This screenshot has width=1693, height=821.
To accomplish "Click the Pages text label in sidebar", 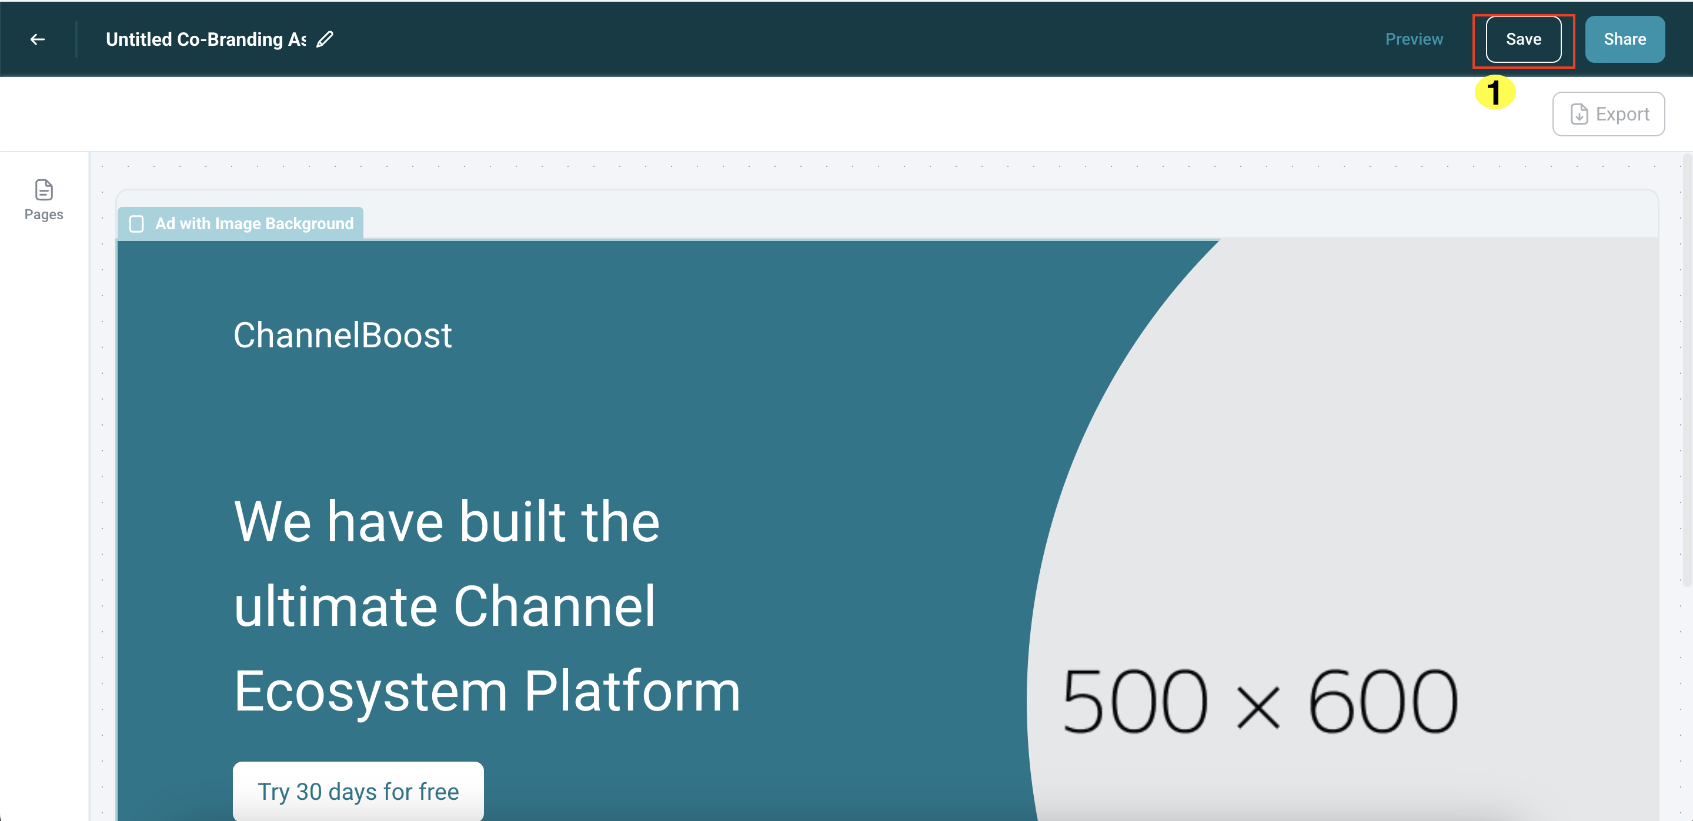I will [x=44, y=215].
